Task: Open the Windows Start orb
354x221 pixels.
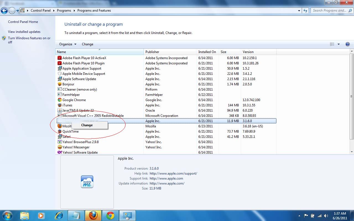Action: click(7, 215)
